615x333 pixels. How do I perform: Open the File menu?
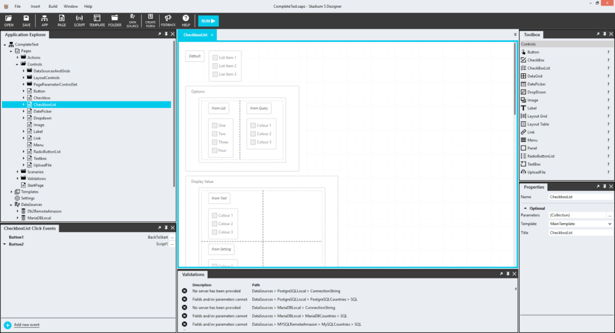[x=17, y=6]
